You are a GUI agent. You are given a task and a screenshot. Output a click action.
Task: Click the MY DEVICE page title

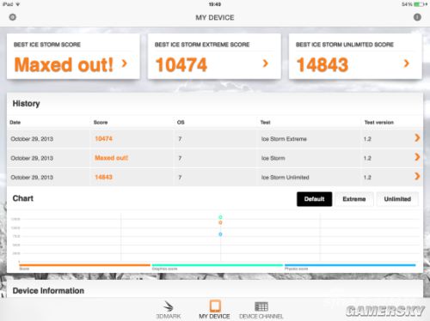[215, 18]
